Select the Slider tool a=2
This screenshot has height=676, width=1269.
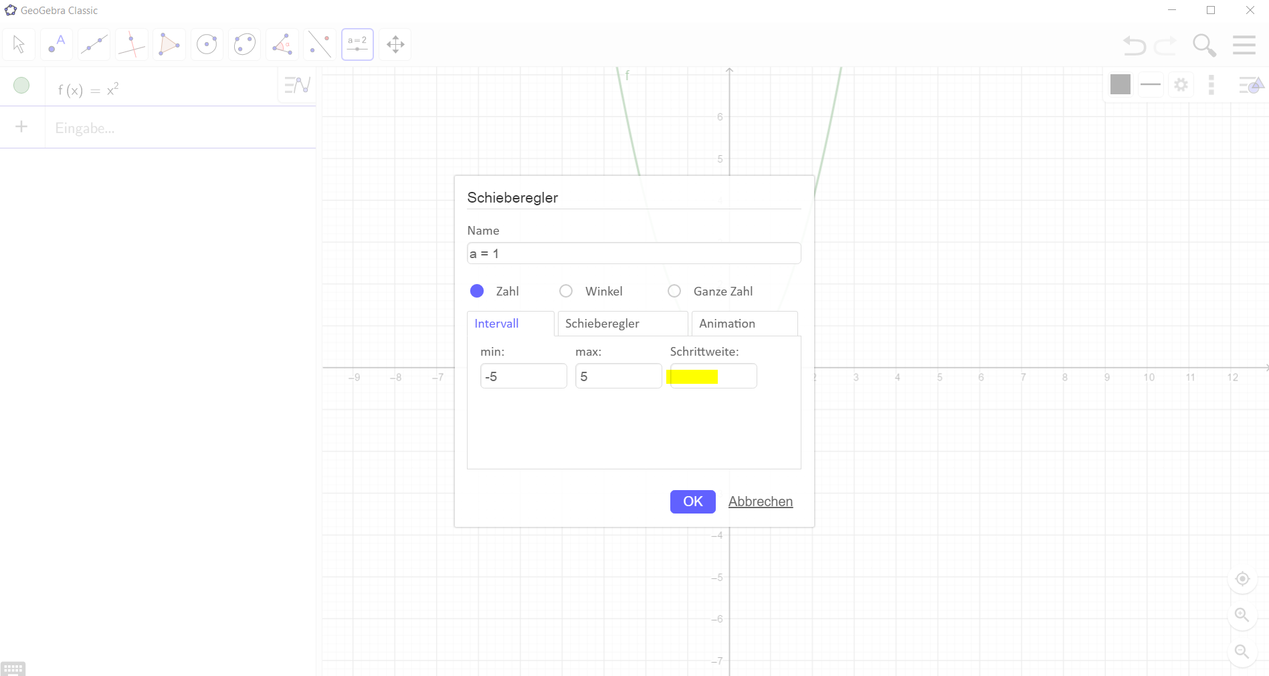coord(357,45)
